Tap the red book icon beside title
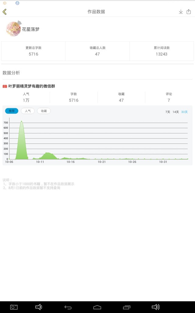The image size is (195, 313). coord(5,87)
